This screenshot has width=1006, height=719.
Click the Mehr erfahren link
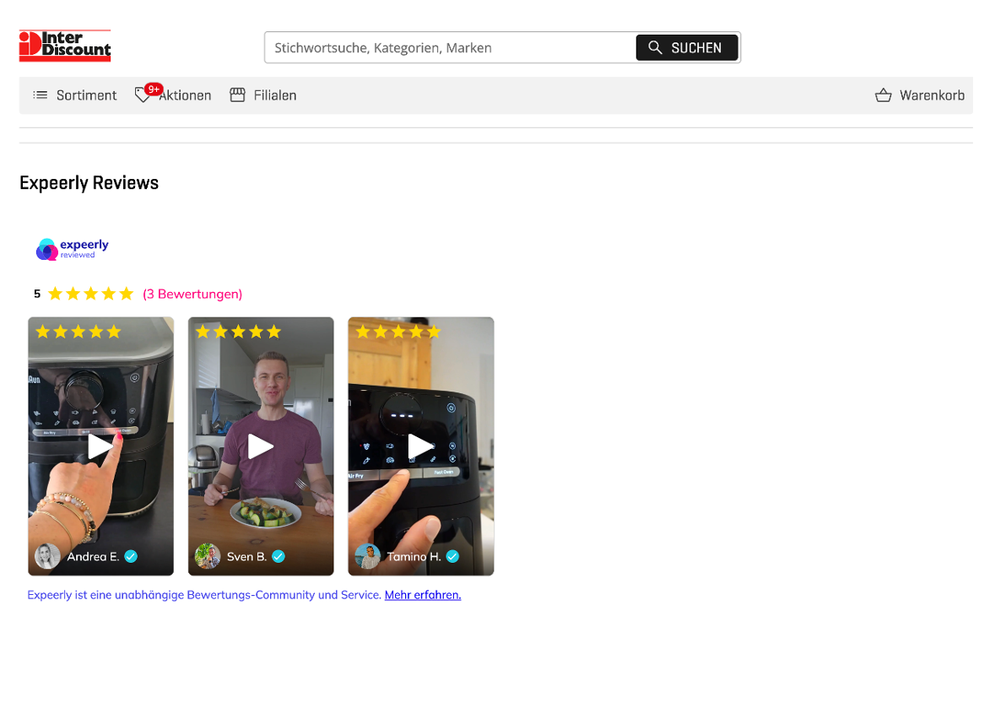pyautogui.click(x=423, y=595)
